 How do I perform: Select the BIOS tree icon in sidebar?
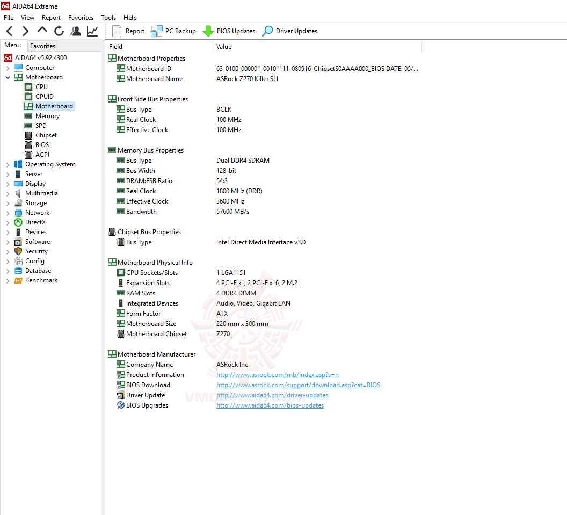tap(28, 145)
